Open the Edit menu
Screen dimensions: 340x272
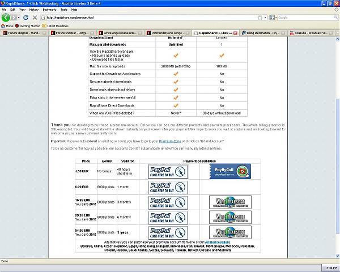(13, 10)
